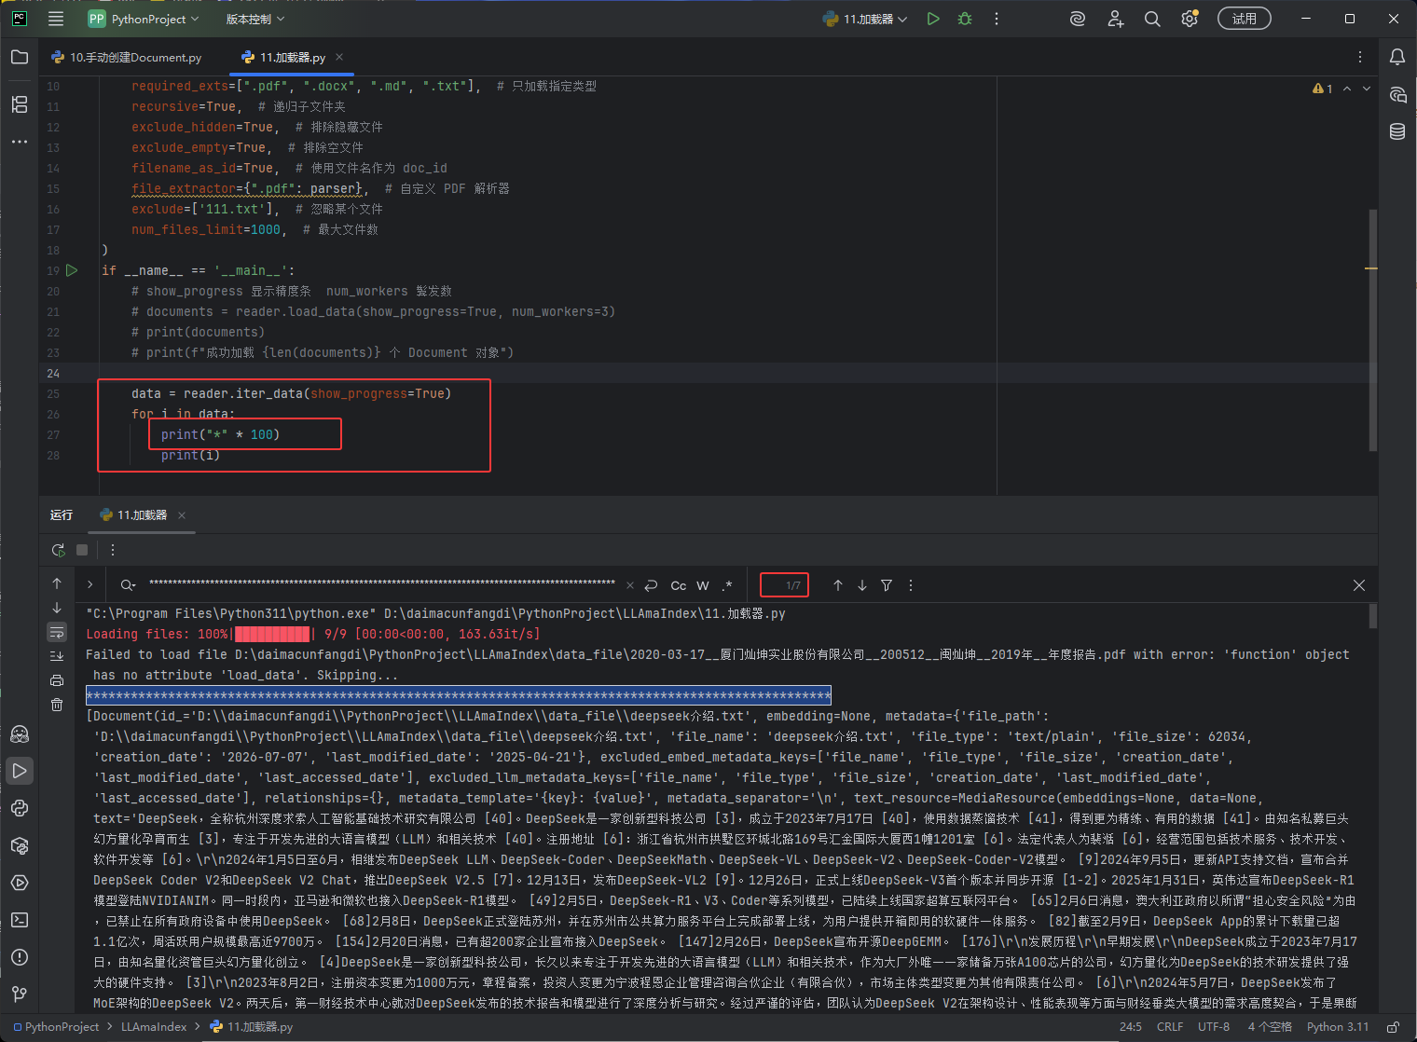Start debugging with the bug icon
The width and height of the screenshot is (1417, 1042).
pyautogui.click(x=965, y=19)
